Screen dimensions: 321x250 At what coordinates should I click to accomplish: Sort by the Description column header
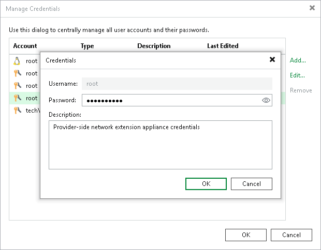[x=154, y=46]
